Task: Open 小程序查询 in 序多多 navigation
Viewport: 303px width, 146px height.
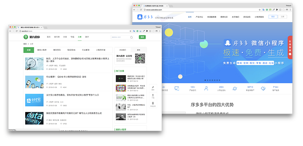Action: click(x=259, y=17)
